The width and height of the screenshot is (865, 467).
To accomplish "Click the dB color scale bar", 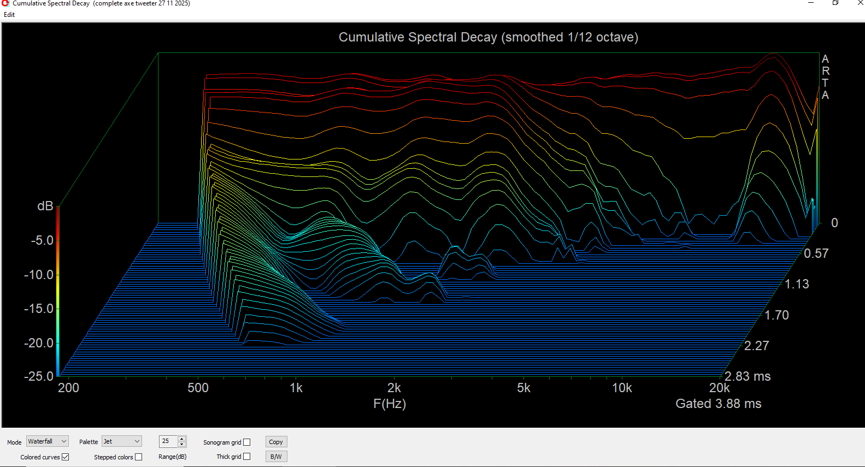I will (x=57, y=291).
